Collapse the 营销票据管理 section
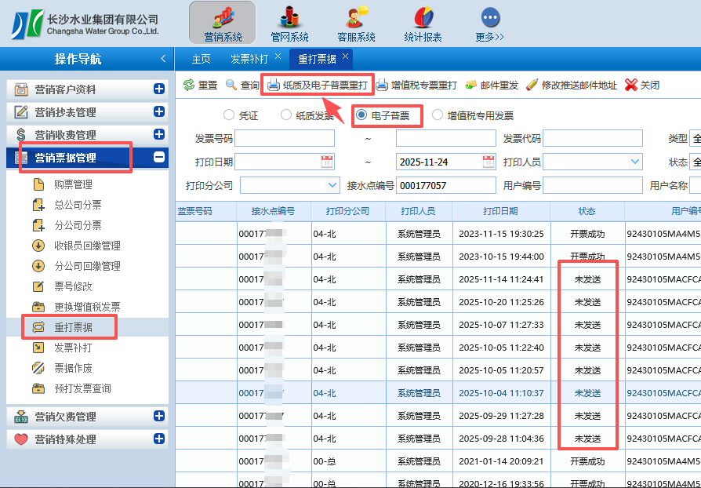 click(x=159, y=157)
